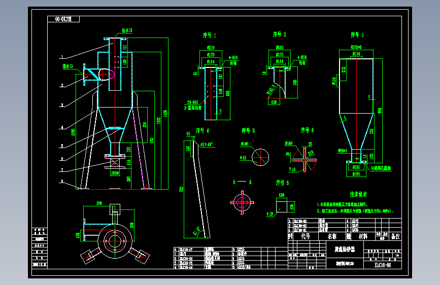Select the 'Φ150' diameter dimension under 序号 3
This screenshot has height=285, width=440.
tap(356, 167)
